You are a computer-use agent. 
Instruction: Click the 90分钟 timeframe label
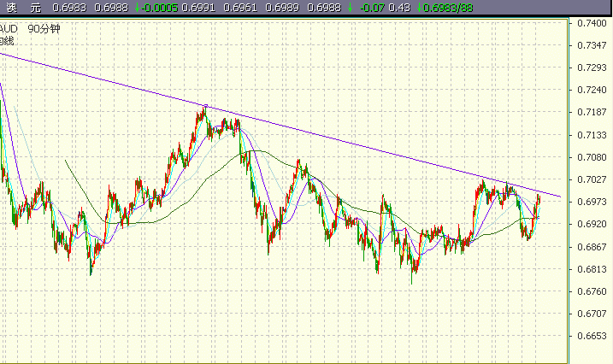(x=44, y=29)
